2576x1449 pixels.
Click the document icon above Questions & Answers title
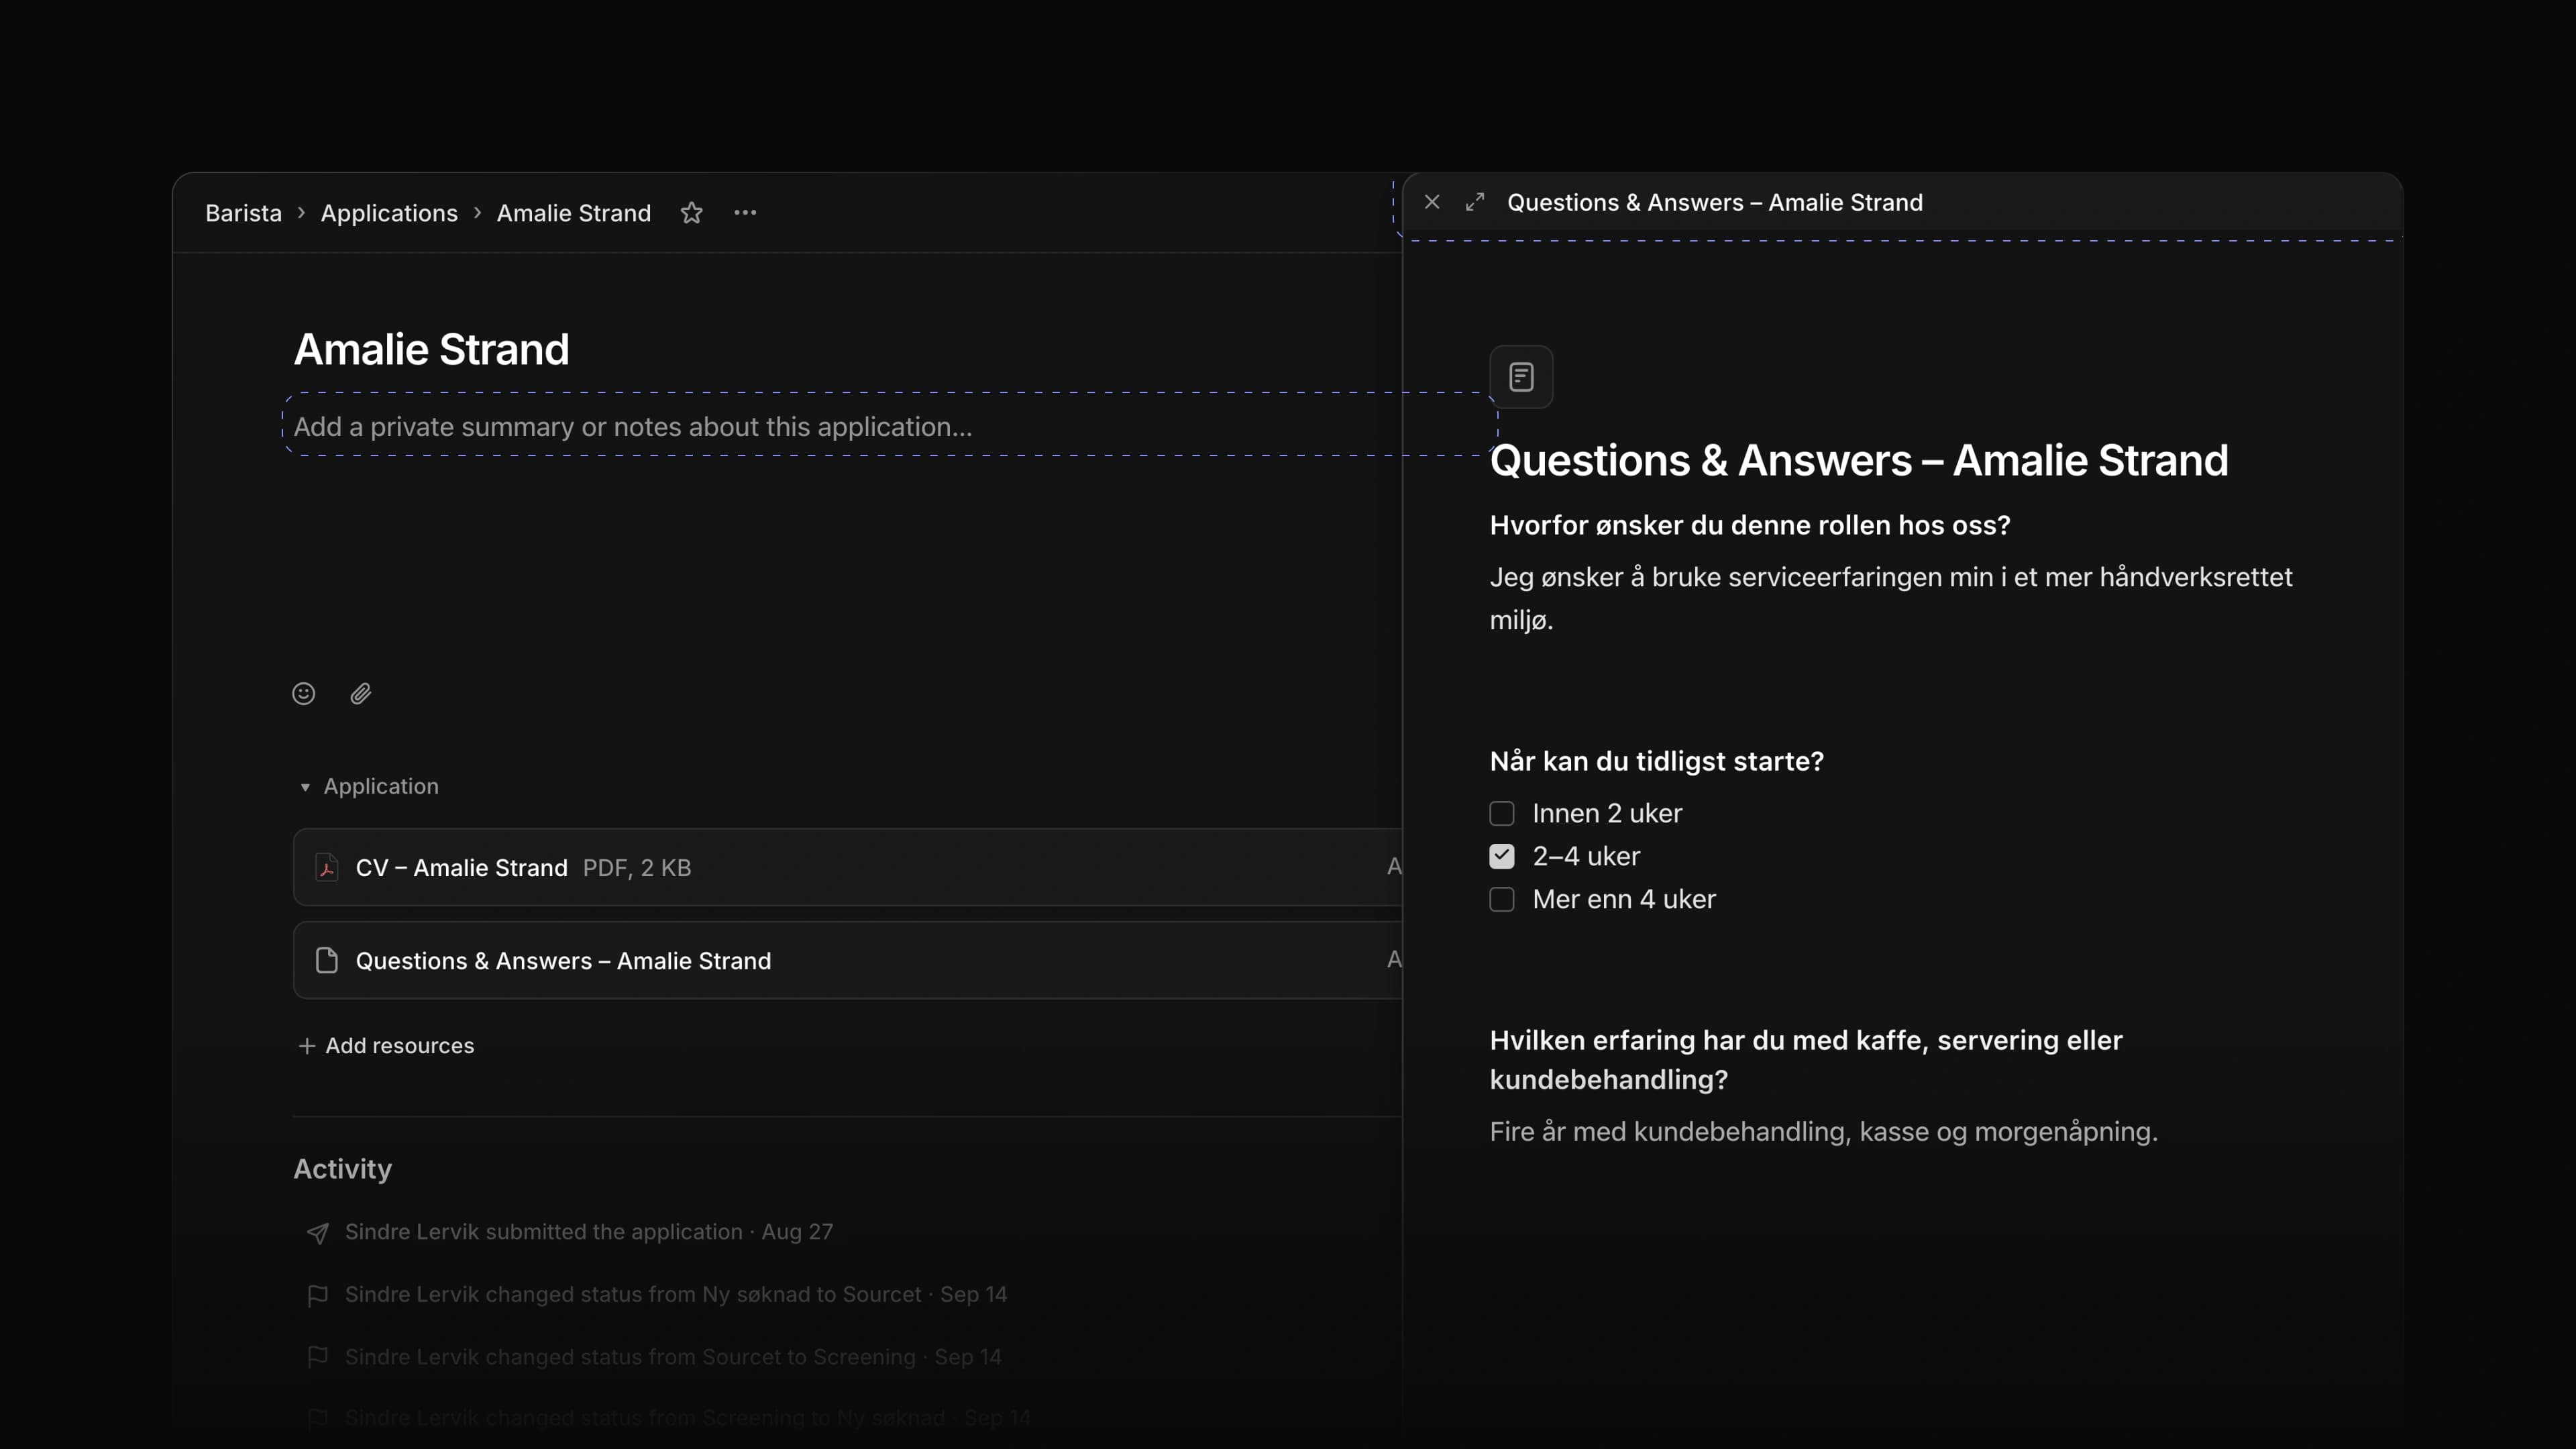(1521, 377)
